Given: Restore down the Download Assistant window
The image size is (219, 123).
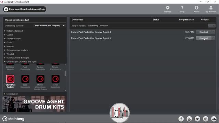Looking at the screenshot, I should [x=208, y=2].
